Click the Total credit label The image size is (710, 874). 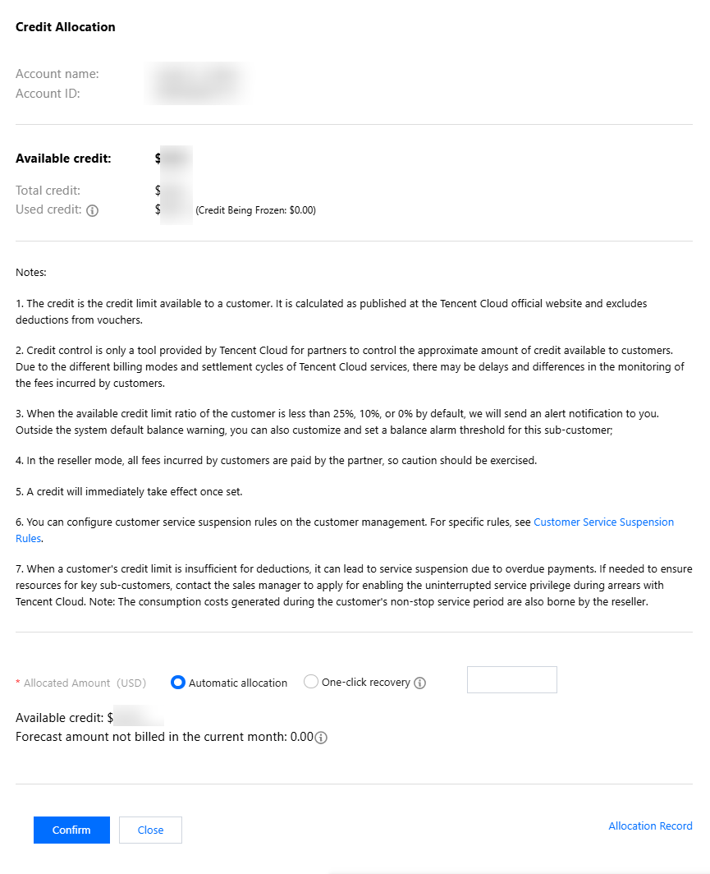coord(48,191)
